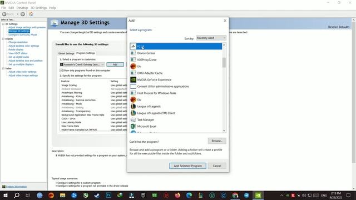Click the System Information icon
Viewport: 356px width, 200px height.
(x=4, y=187)
